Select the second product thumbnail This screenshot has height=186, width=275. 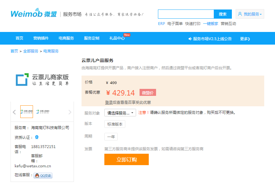43,112
